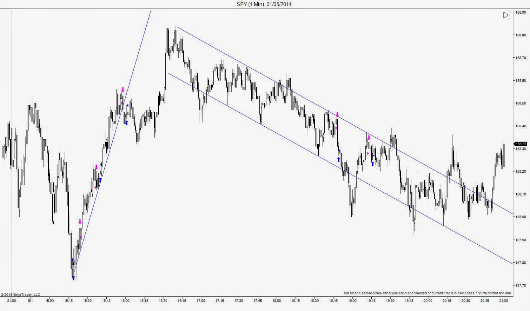Click the go-to-last-bar icon
530x311 pixels.
pos(507,15)
